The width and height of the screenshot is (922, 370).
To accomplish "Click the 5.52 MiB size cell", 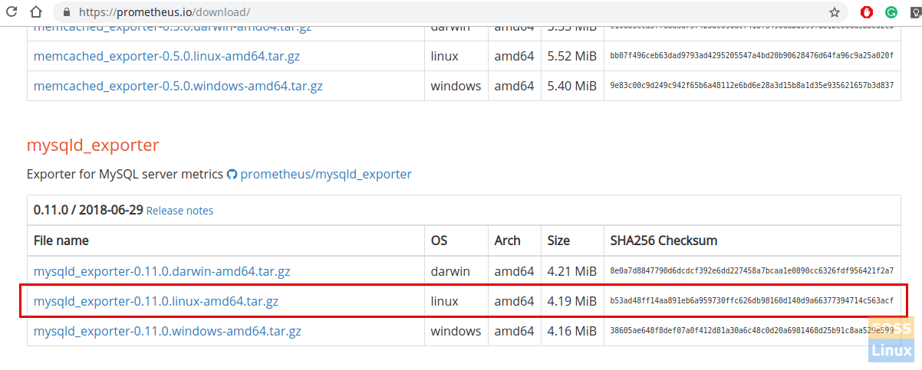I will 572,56.
